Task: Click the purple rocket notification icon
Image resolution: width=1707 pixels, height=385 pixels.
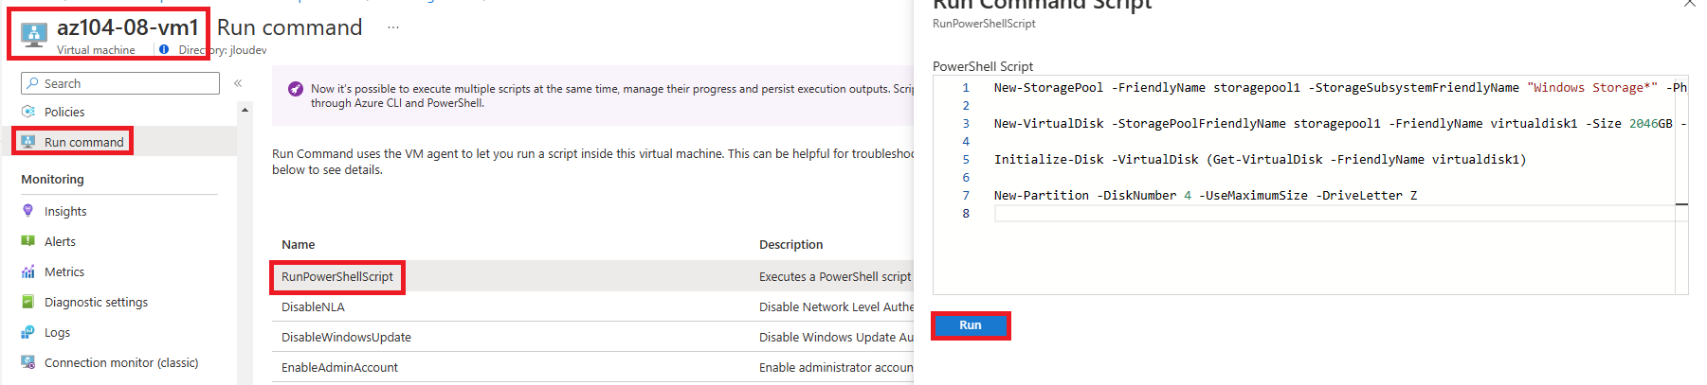Action: tap(296, 89)
